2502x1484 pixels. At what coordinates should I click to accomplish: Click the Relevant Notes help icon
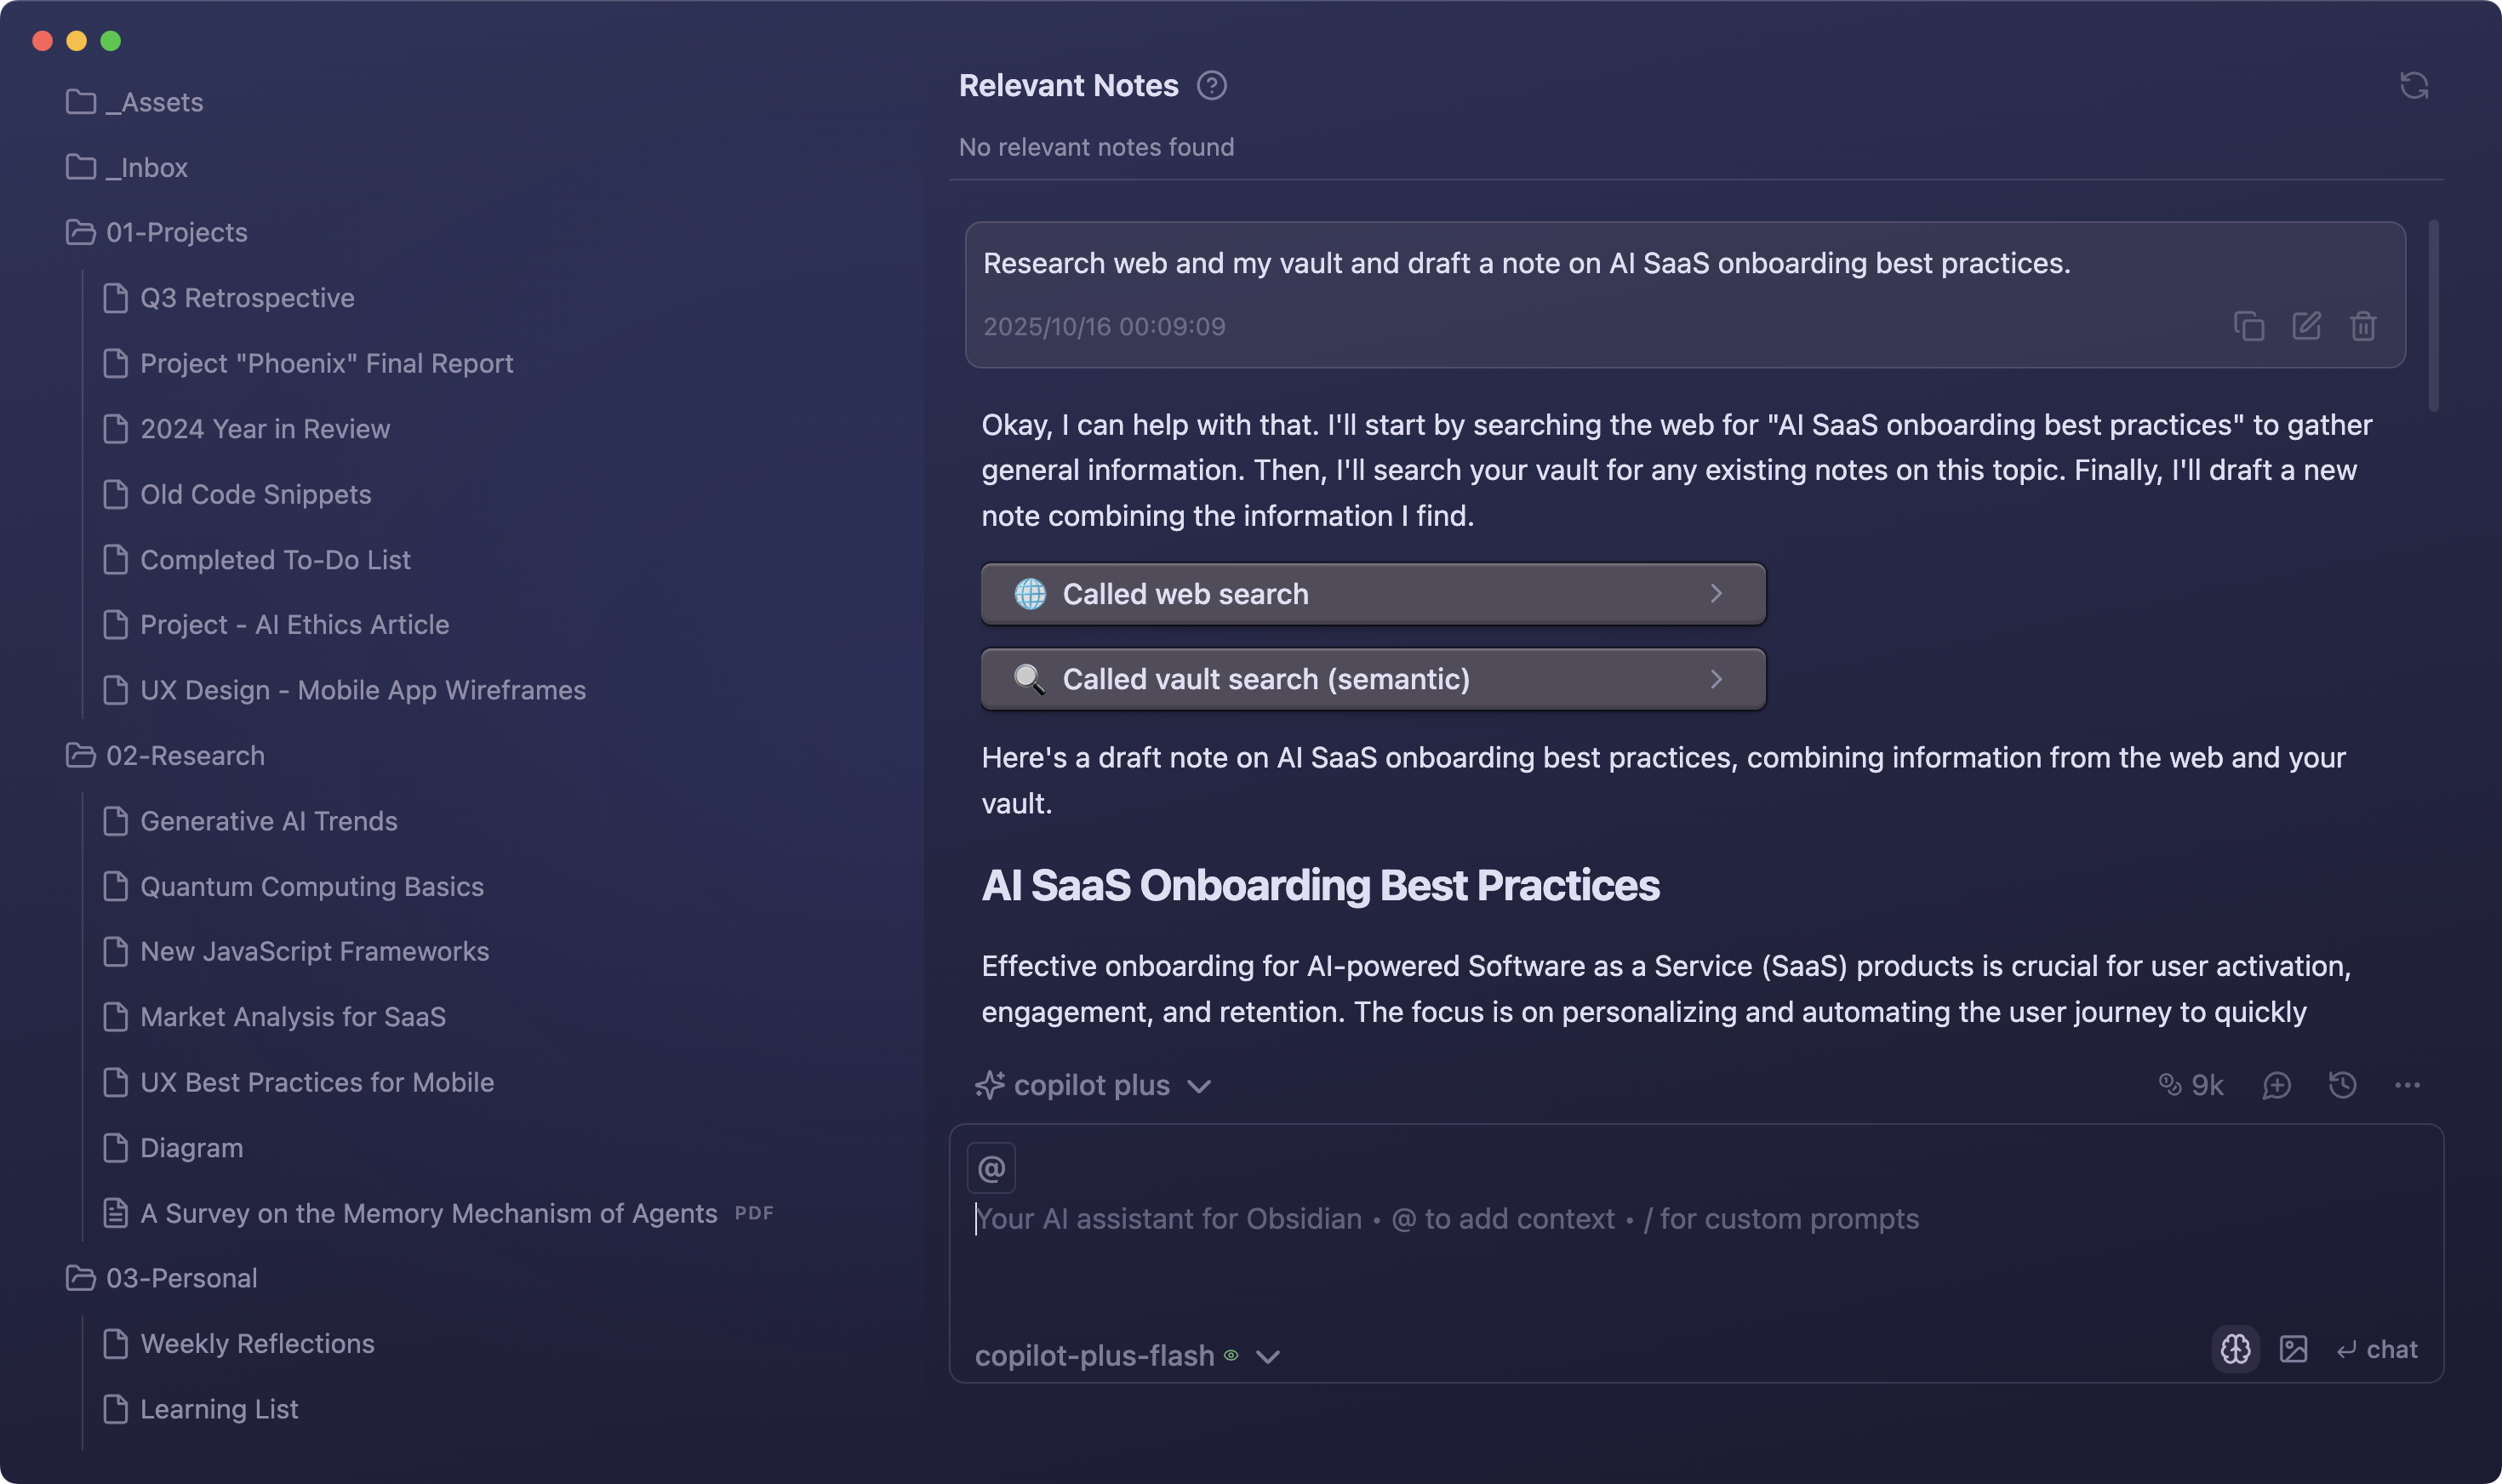[1211, 86]
